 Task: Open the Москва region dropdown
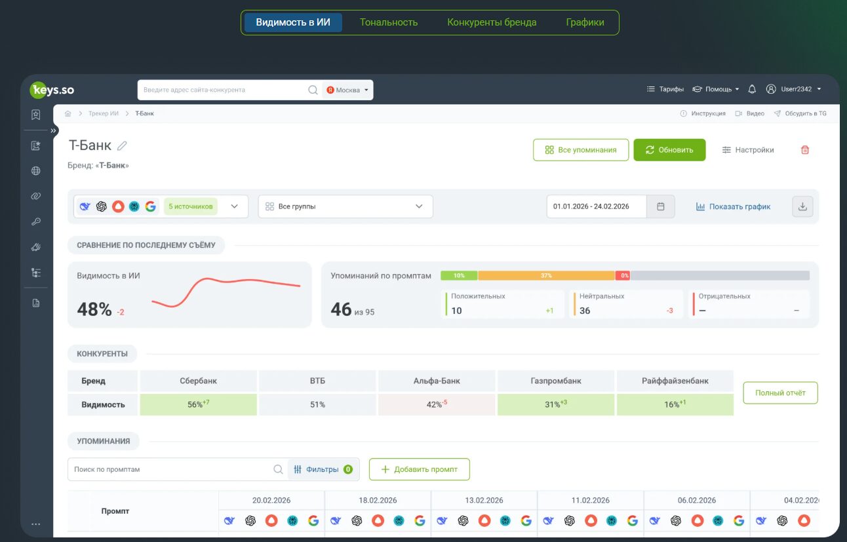[348, 90]
